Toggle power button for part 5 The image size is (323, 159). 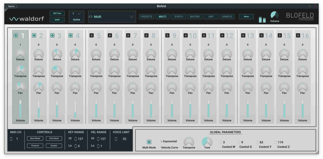click(92, 35)
